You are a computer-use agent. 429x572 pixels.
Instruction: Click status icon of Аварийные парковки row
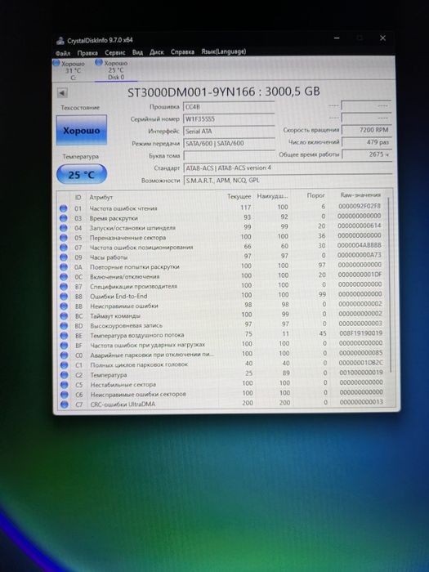tap(65, 355)
